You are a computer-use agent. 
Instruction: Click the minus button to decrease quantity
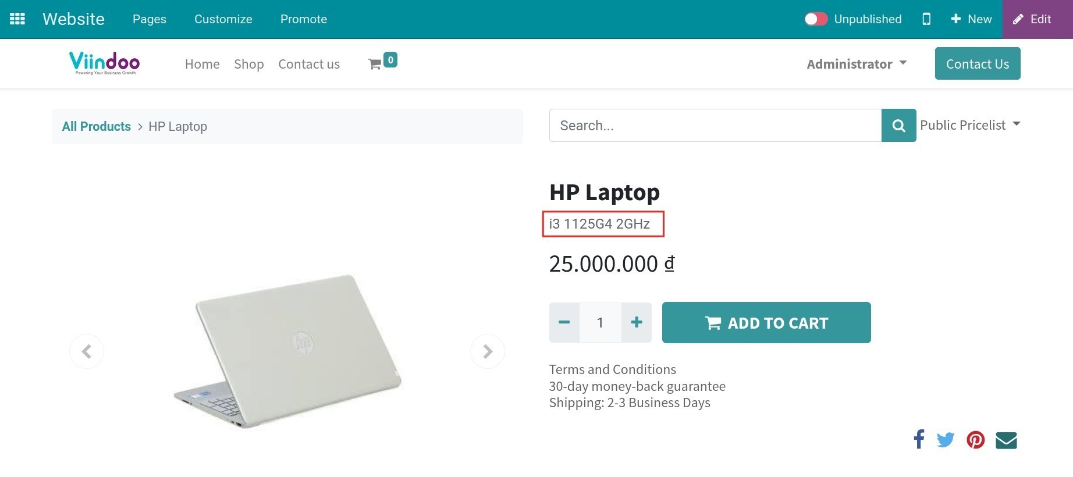[563, 322]
